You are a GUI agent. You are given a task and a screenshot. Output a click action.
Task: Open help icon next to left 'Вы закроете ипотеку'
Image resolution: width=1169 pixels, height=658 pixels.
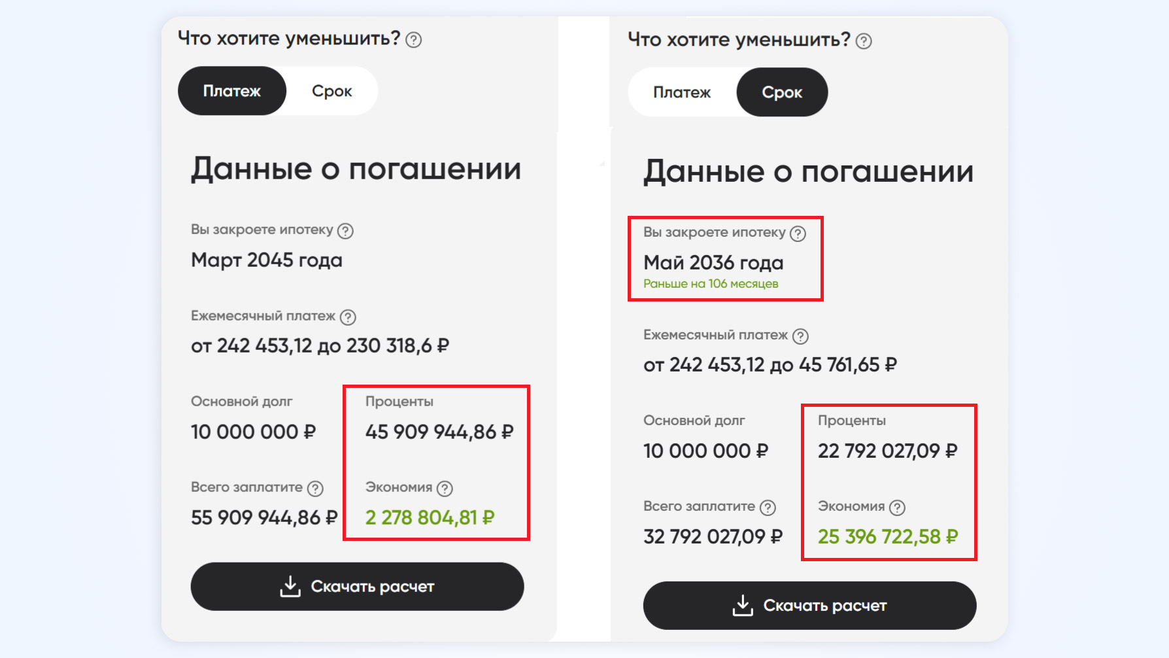[x=345, y=231]
